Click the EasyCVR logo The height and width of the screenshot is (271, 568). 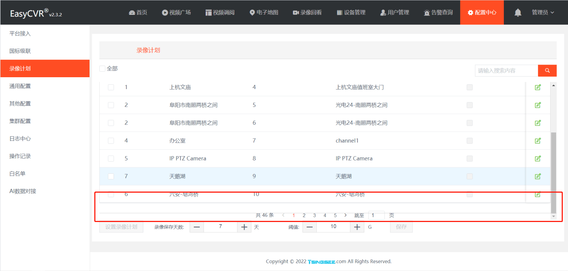coord(36,13)
